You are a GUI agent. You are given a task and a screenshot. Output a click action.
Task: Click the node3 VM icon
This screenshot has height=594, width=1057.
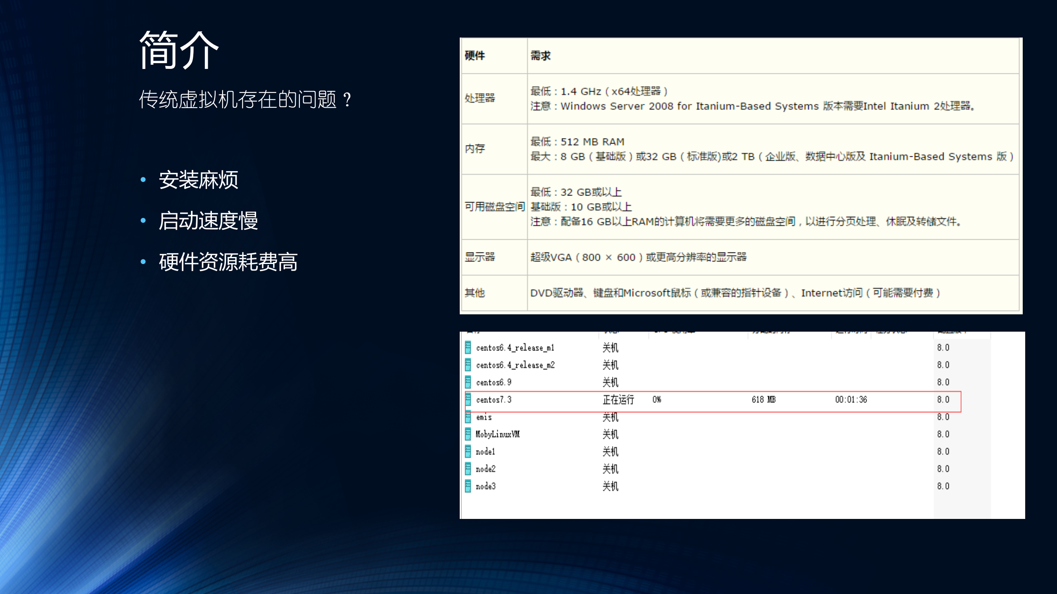469,486
